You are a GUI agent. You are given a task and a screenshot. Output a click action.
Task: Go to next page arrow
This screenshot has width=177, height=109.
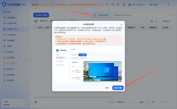point(135,102)
